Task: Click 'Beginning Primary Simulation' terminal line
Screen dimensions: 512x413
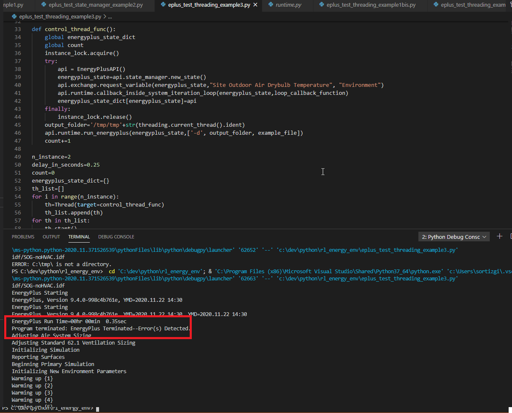Action: [53, 364]
